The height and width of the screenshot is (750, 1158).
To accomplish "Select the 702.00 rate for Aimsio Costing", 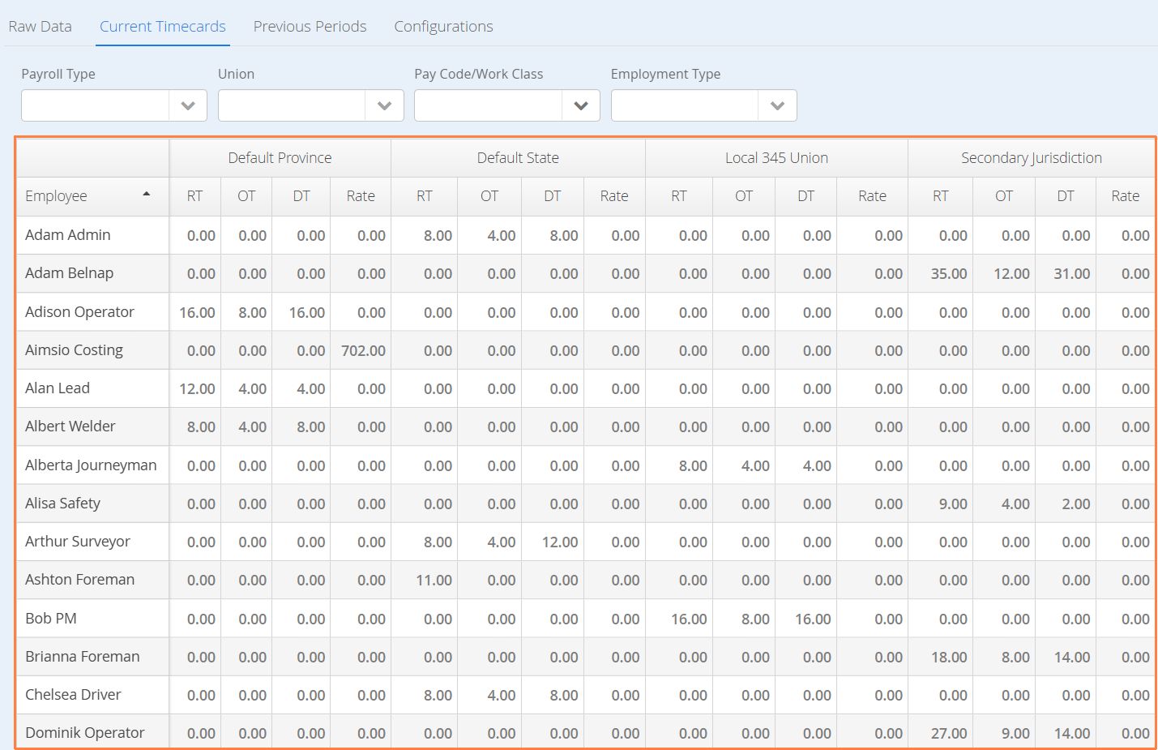I will 363,351.
